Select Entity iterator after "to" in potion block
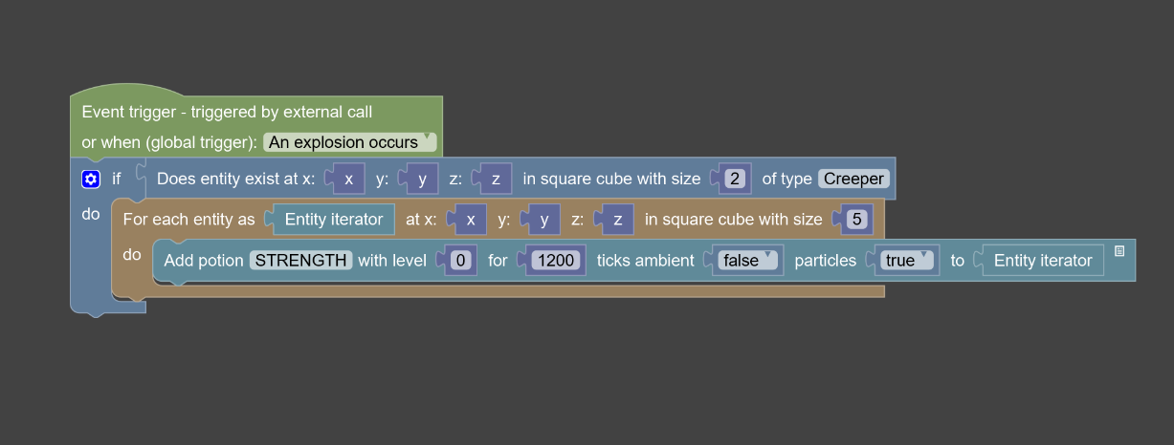The height and width of the screenshot is (445, 1174). [1043, 261]
